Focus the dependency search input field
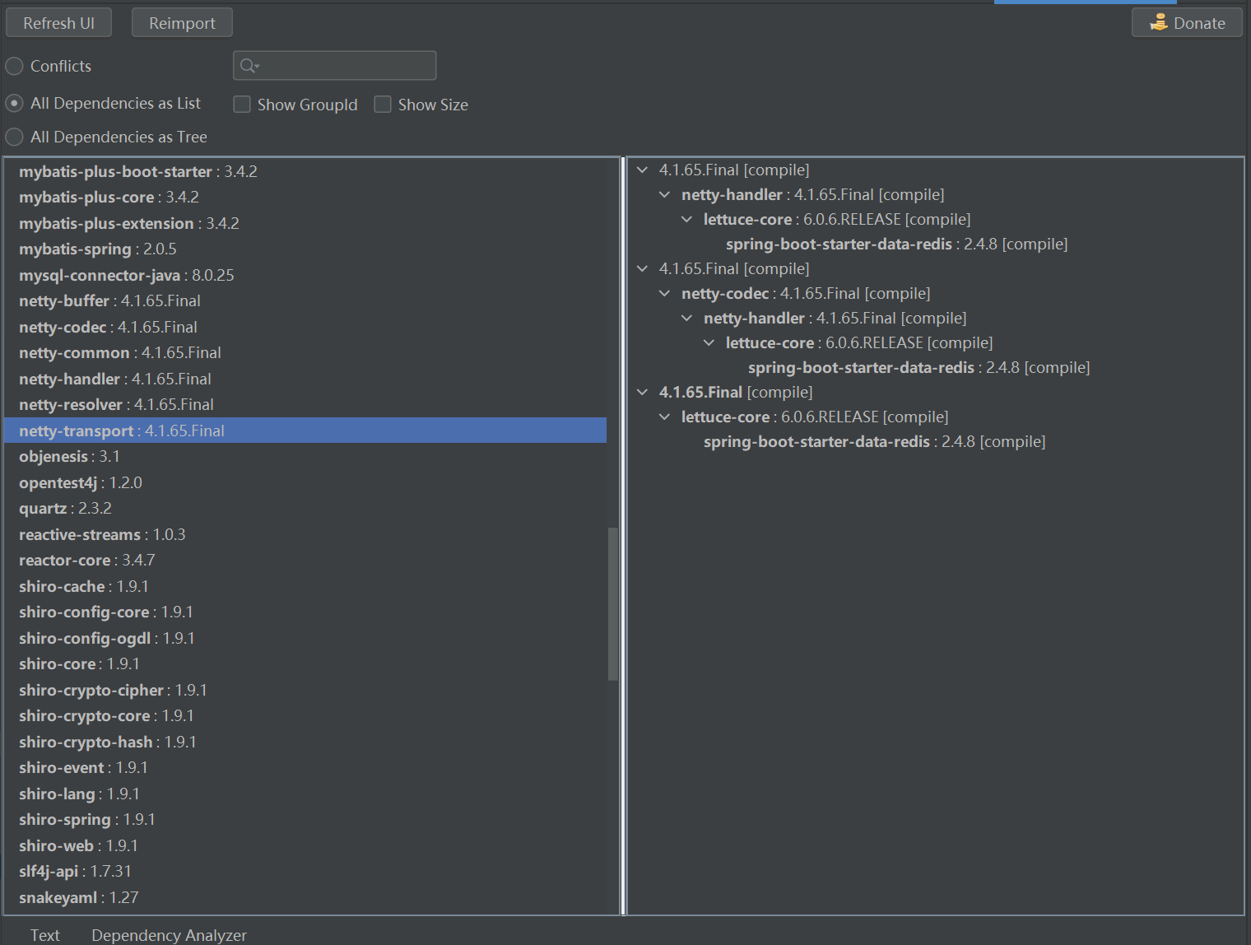The height and width of the screenshot is (945, 1251). click(334, 66)
